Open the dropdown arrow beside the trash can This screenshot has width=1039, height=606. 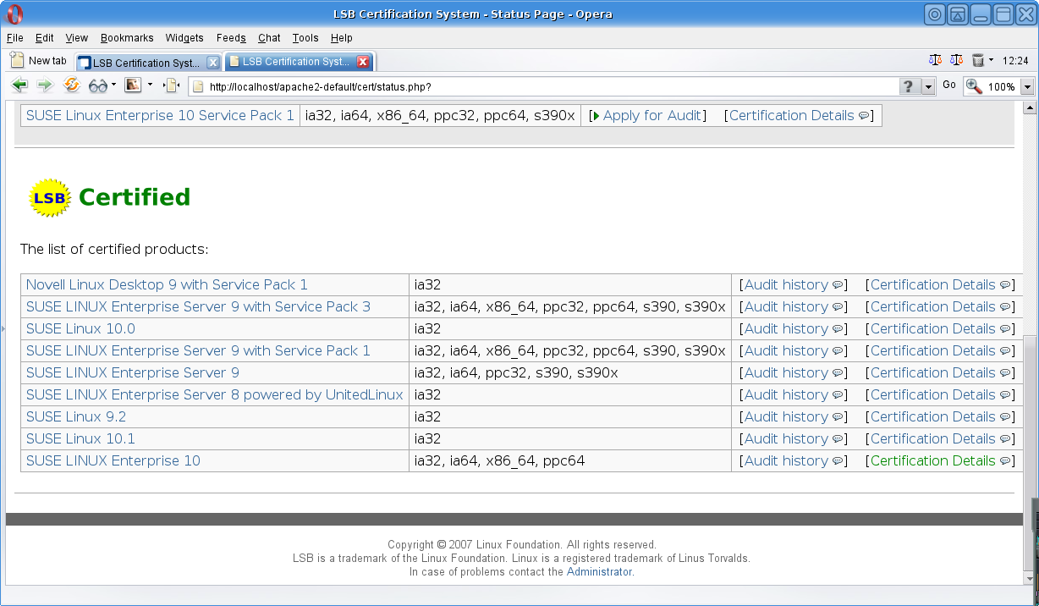point(991,60)
